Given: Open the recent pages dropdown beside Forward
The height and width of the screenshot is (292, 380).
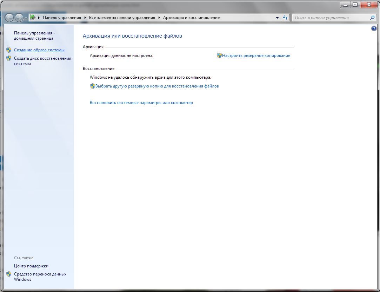Looking at the screenshot, I should (26, 18).
